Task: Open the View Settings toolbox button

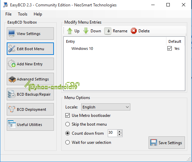Action: 30,34
